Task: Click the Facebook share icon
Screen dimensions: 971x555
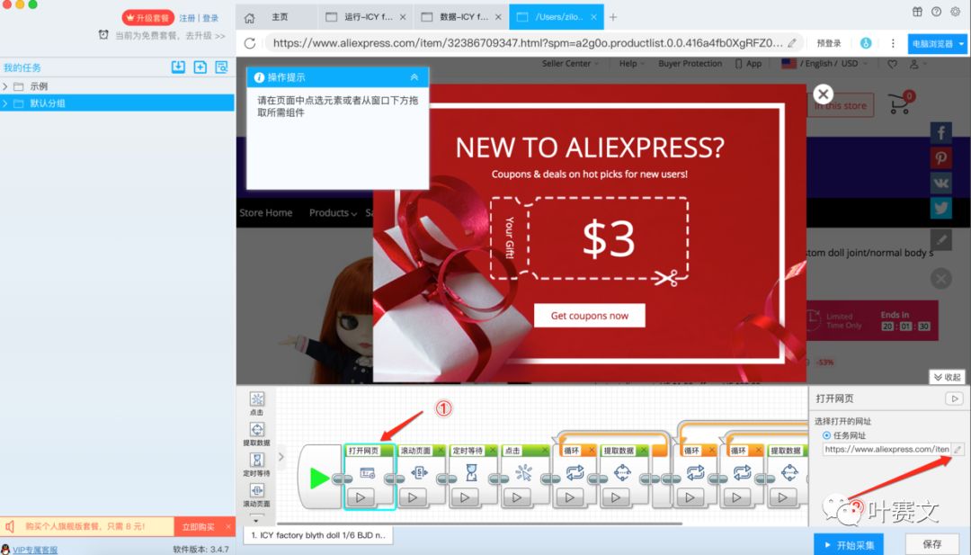Action: [x=940, y=132]
